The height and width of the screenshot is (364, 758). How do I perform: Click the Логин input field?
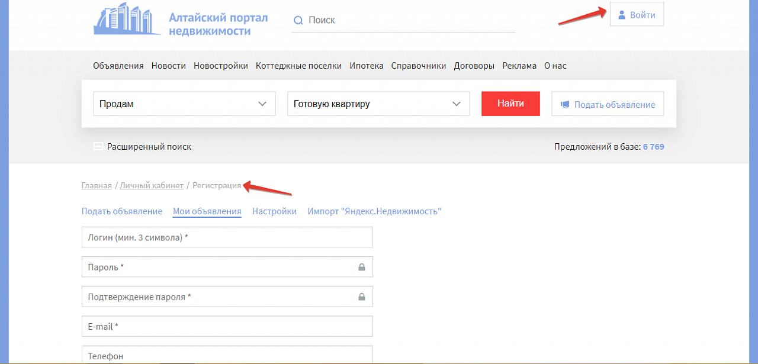pyautogui.click(x=227, y=237)
